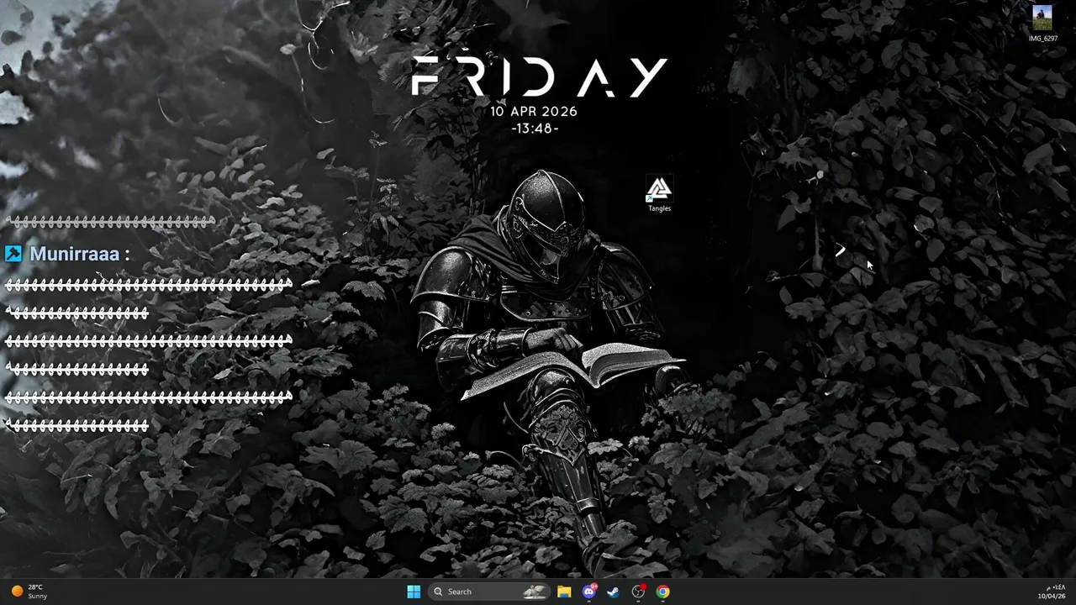Viewport: 1076px width, 605px height.
Task: Open the Windows Start menu
Action: click(x=414, y=592)
